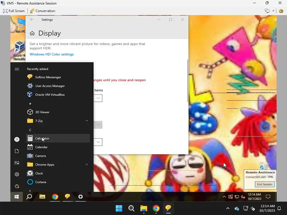Open remote Action Center notifications icon
Image resolution: width=287 pixels, height=215 pixels.
[268, 197]
